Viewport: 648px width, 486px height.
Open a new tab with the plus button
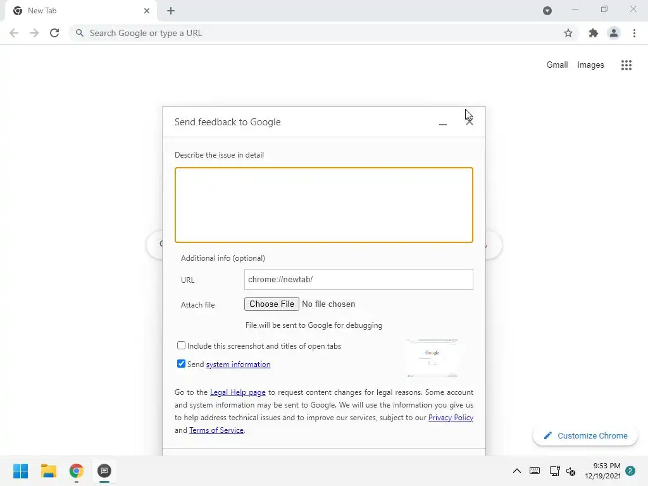tap(171, 11)
